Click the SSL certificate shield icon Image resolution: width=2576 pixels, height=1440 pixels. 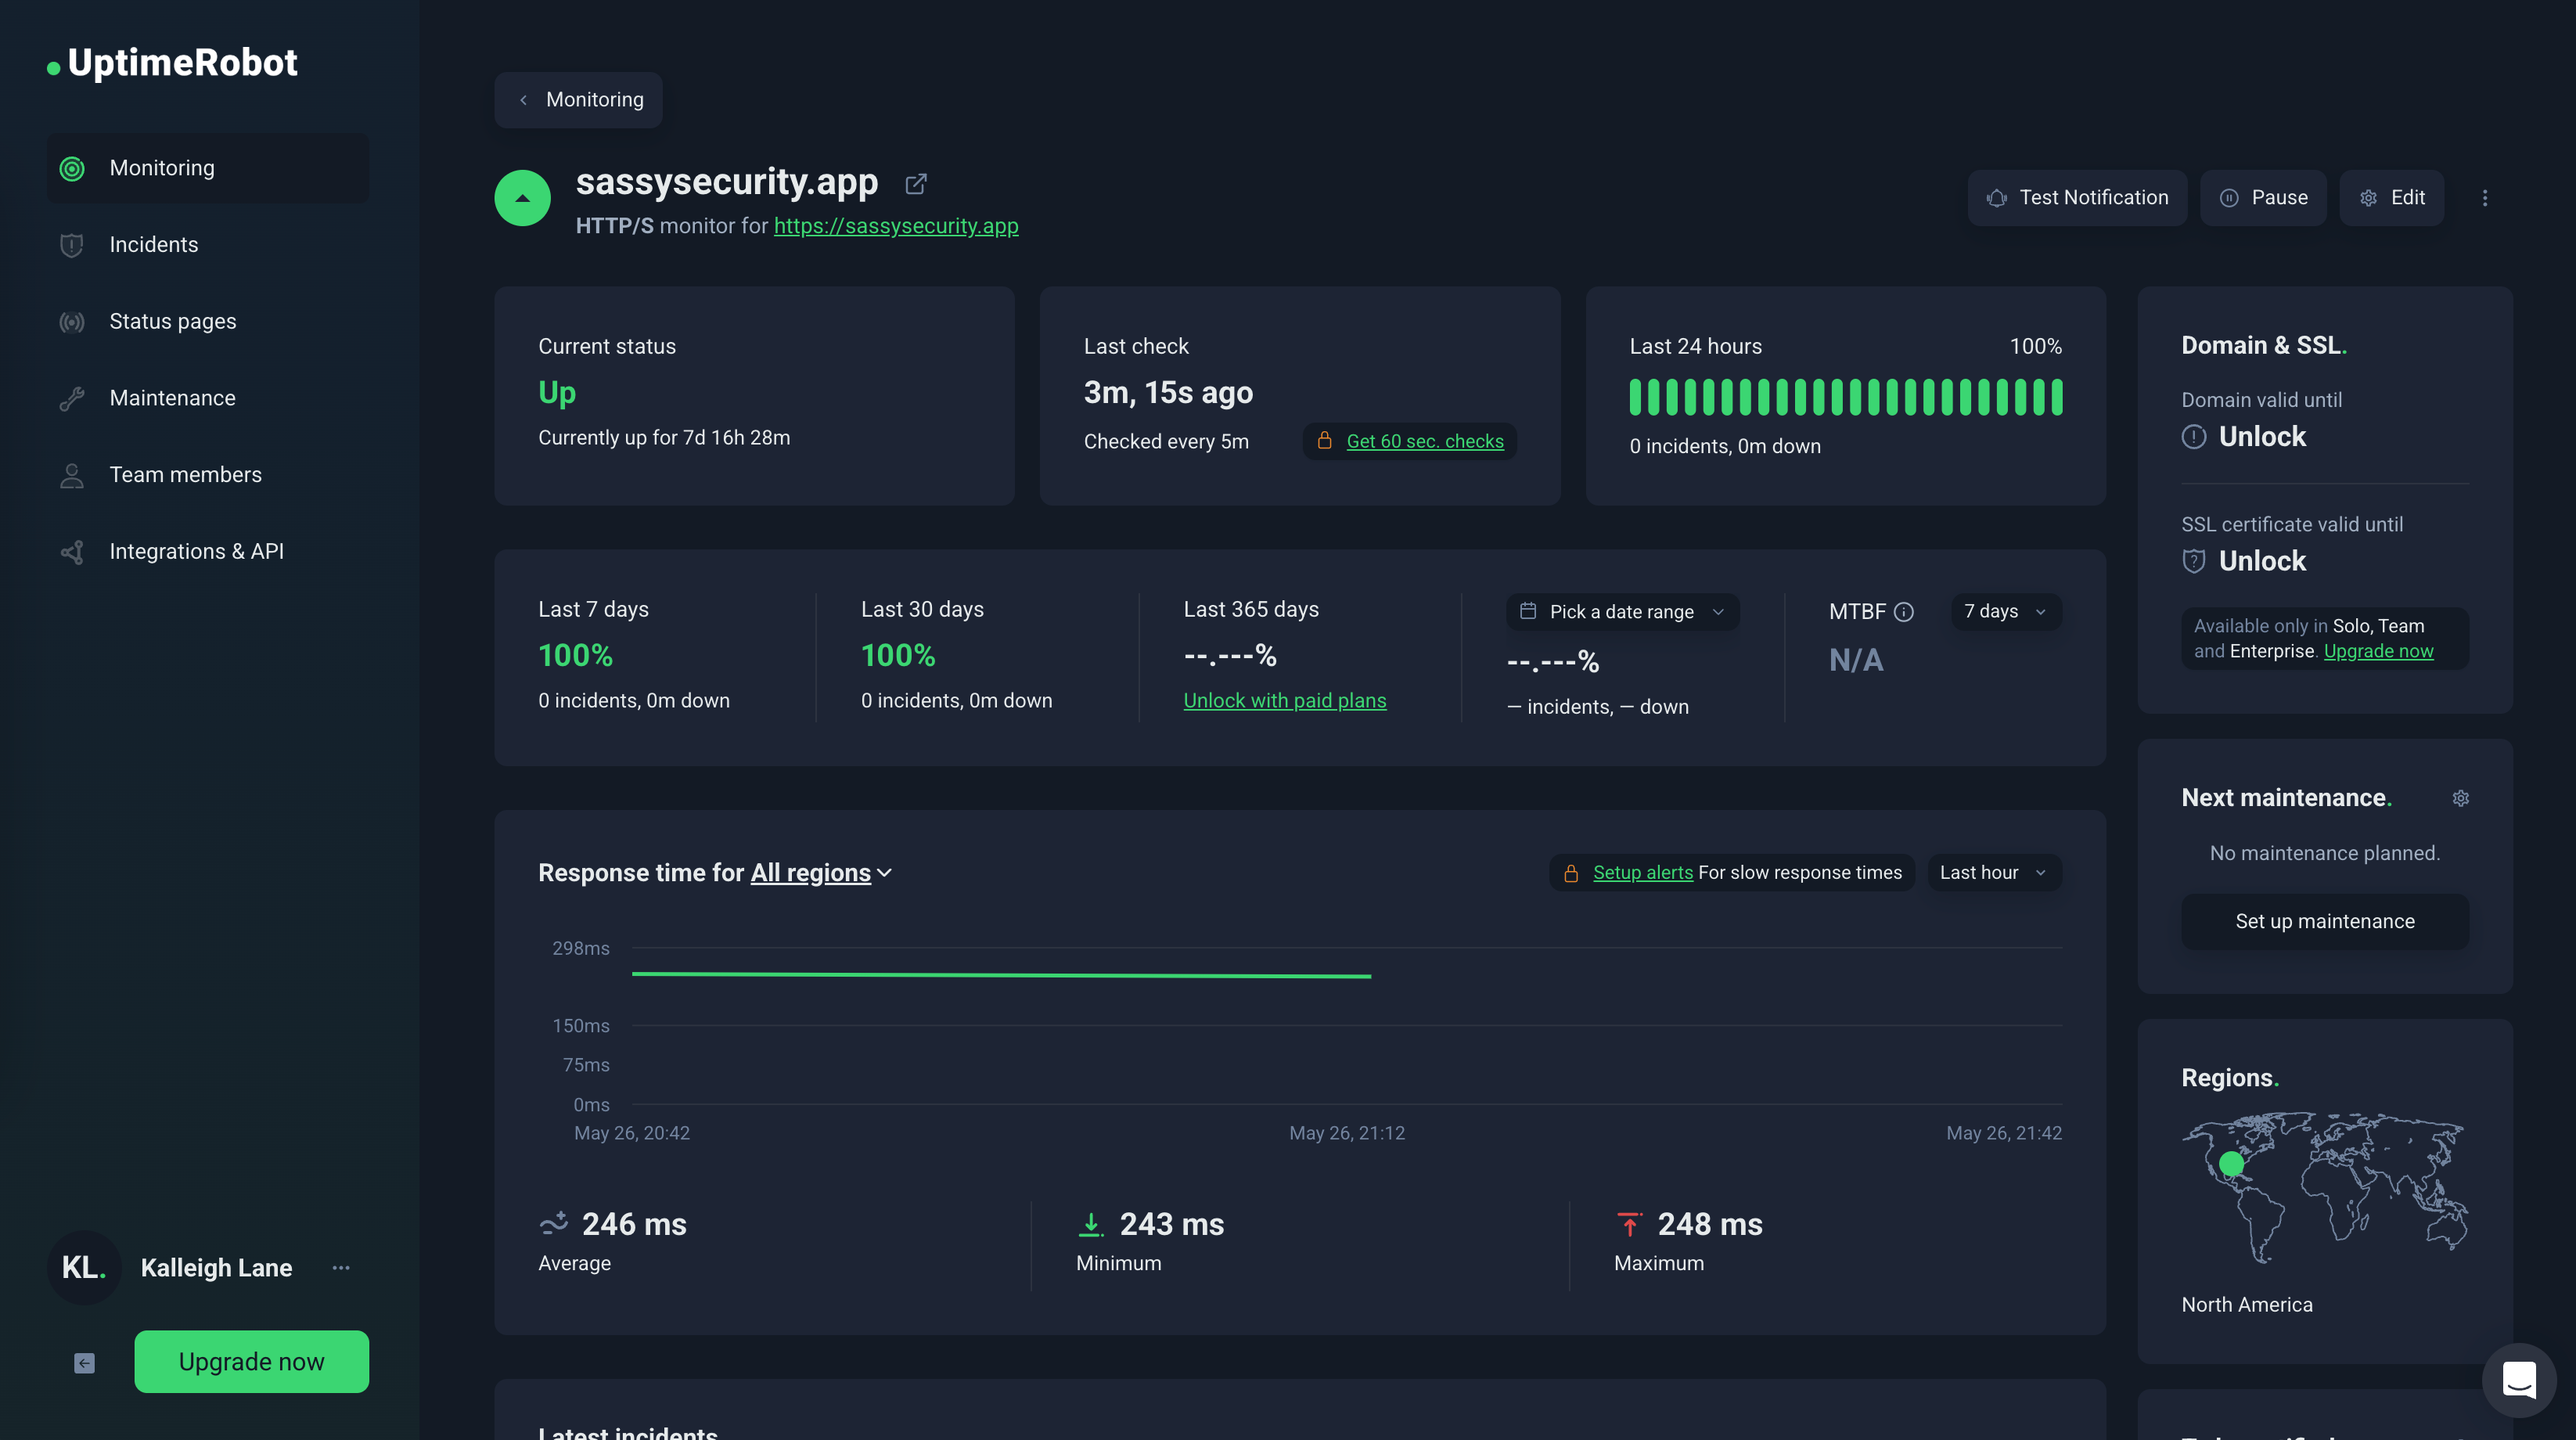[2194, 561]
